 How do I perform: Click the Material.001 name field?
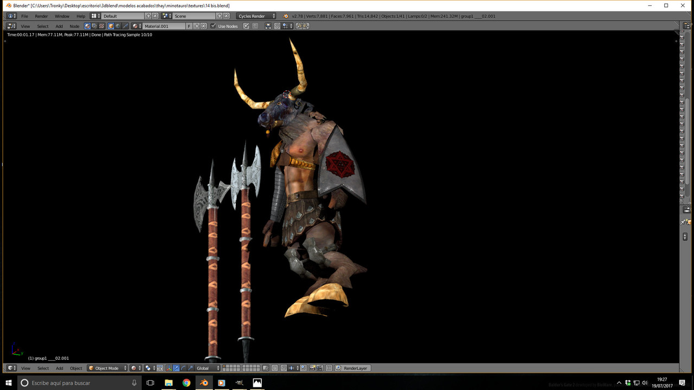point(164,26)
